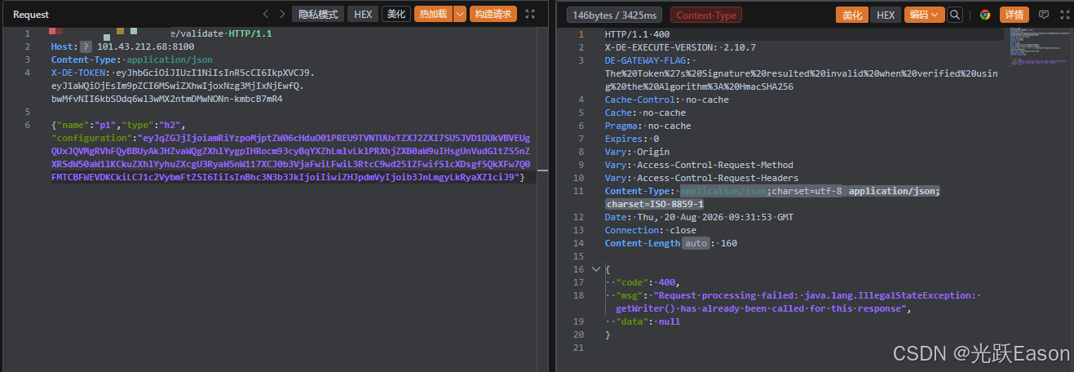
Task: Click Cache-Control: no-cache header
Action: [x=667, y=100]
